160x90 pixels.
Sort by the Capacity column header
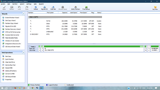click(63, 12)
